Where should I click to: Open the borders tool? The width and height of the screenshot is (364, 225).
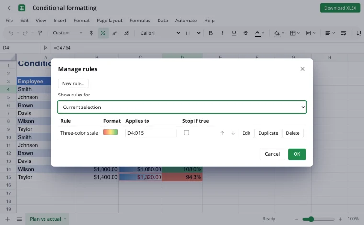pyautogui.click(x=293, y=33)
